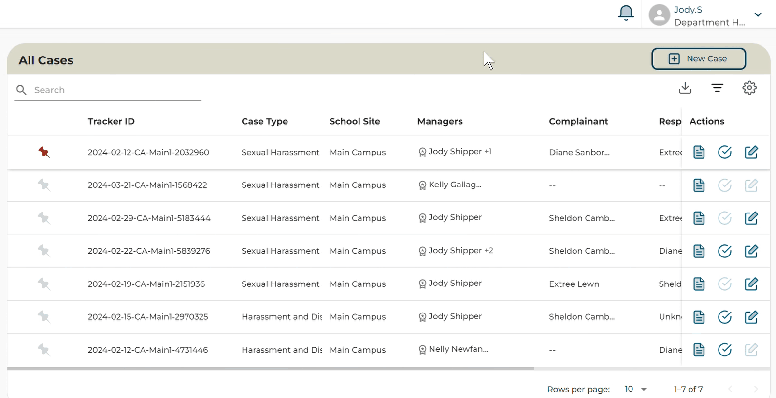Viewport: 776px width, 398px height.
Task: Open the filter options icon
Action: pyautogui.click(x=717, y=88)
